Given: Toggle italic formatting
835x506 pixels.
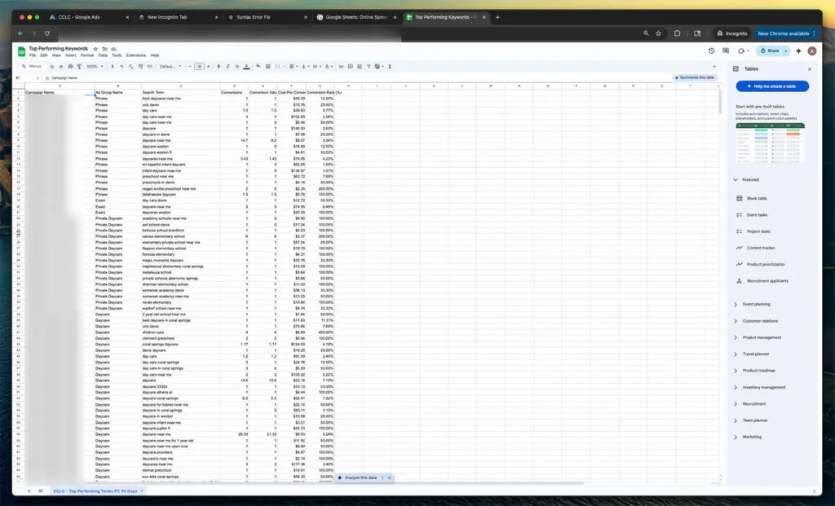Looking at the screenshot, I should coord(228,65).
